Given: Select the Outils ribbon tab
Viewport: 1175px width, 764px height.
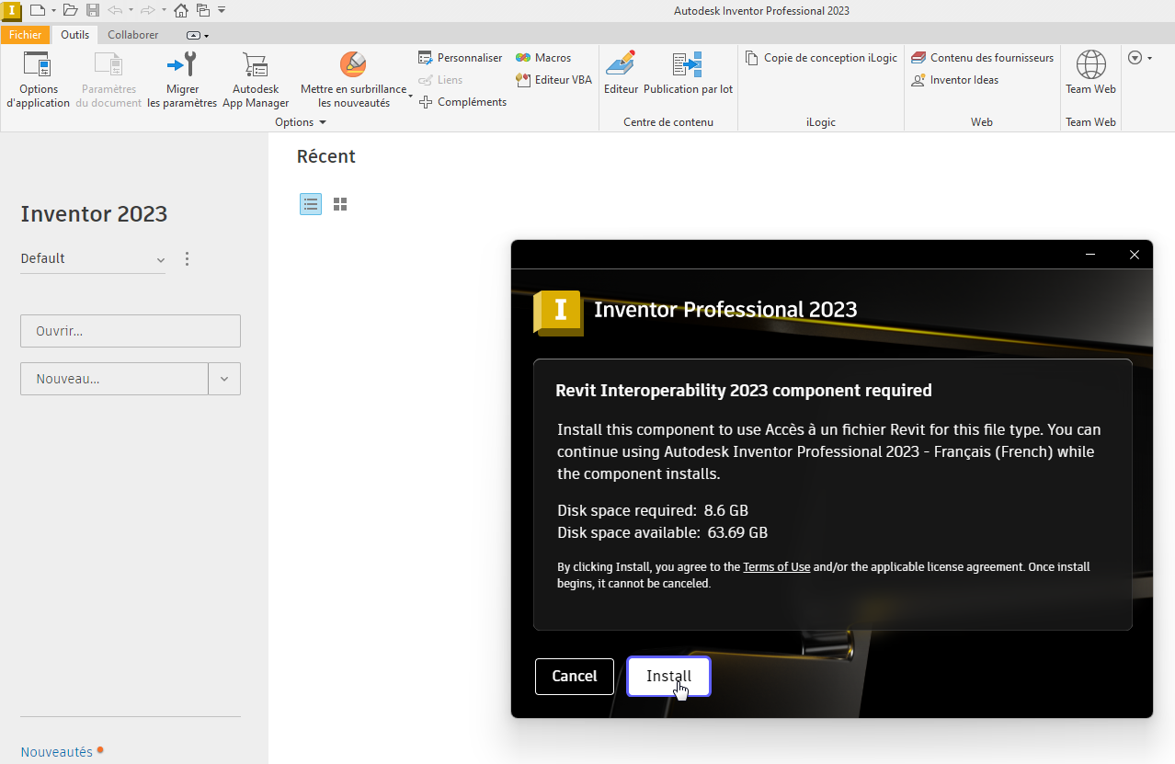Looking at the screenshot, I should (75, 35).
